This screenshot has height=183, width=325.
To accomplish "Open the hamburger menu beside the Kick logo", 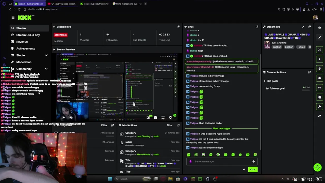I will tap(13, 18).
